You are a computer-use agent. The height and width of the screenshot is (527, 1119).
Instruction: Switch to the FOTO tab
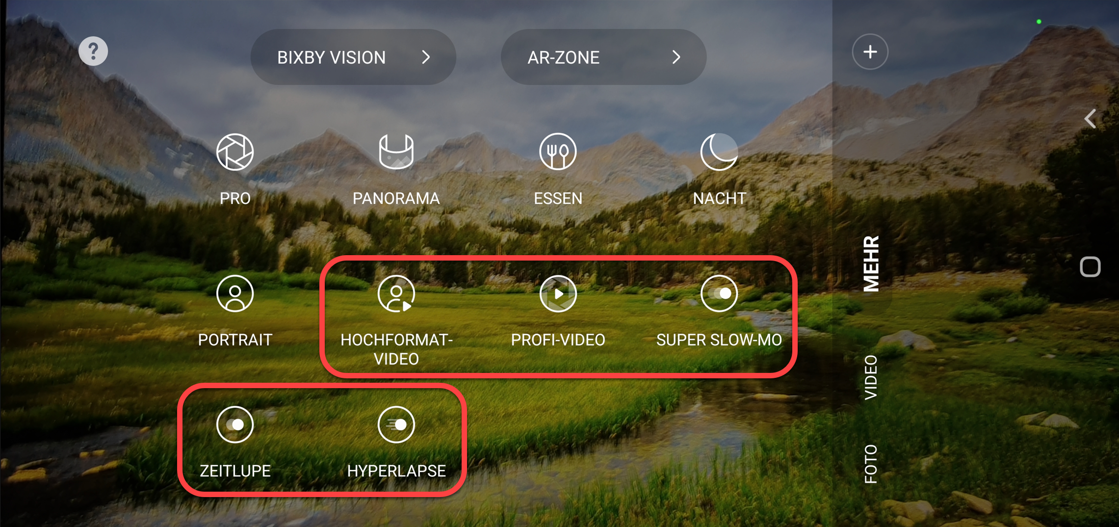click(x=871, y=464)
